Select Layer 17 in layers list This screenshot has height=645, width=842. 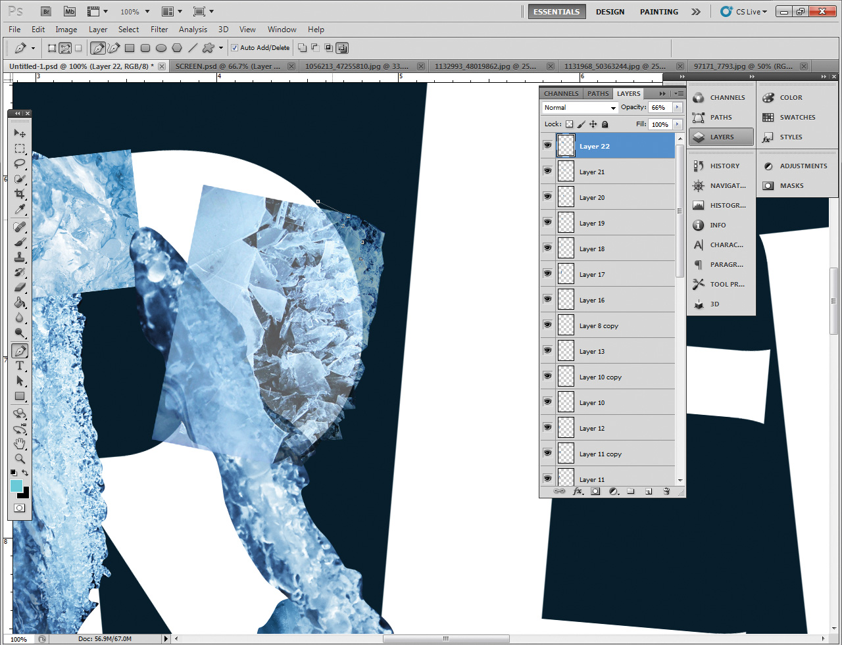coord(592,275)
